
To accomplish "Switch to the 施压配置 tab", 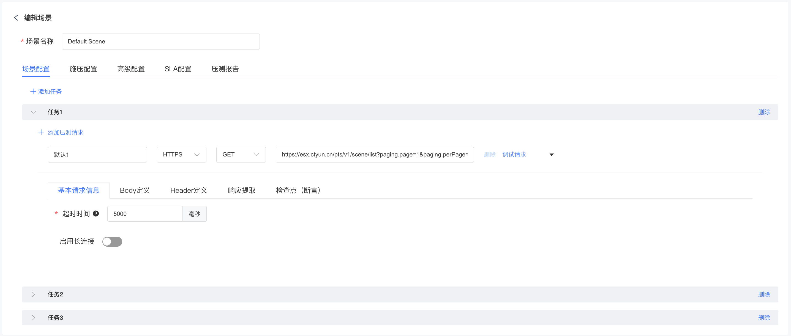I will (x=83, y=69).
